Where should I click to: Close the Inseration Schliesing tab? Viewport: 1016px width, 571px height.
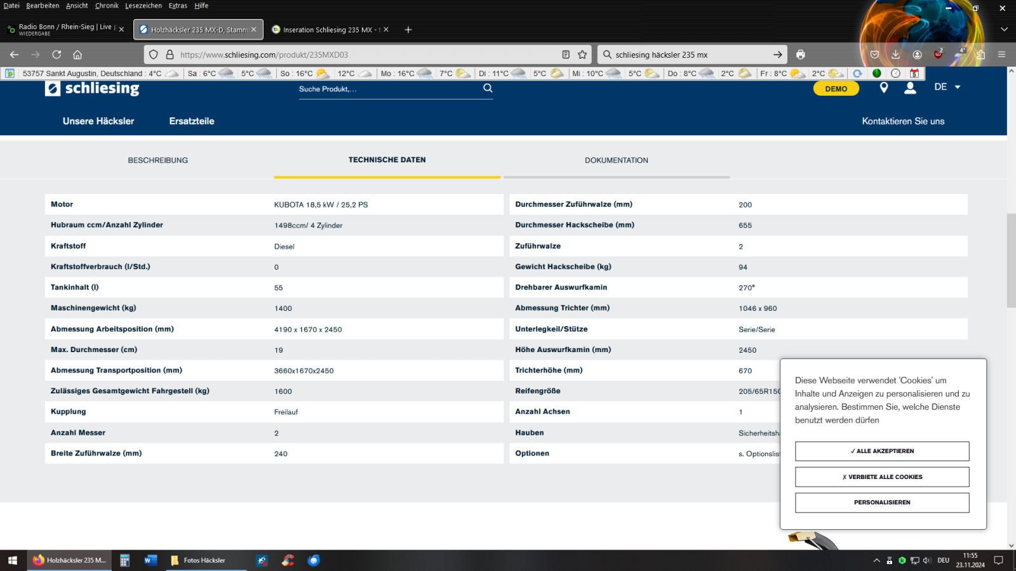click(x=386, y=29)
